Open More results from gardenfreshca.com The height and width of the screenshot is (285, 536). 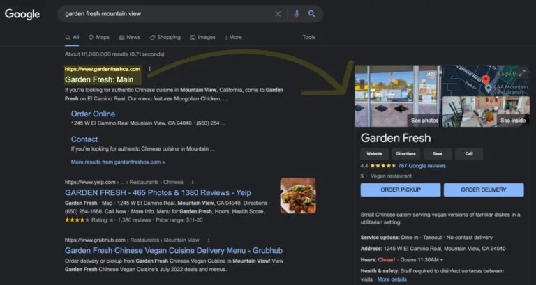[118, 162]
